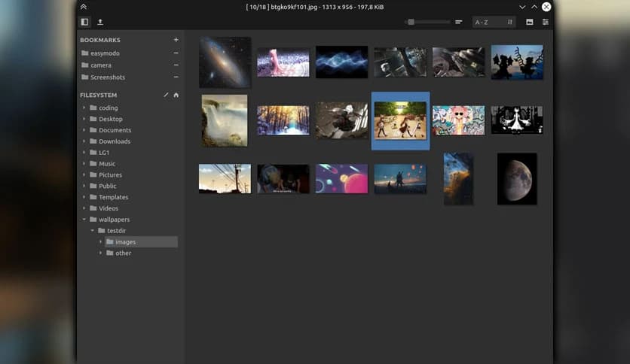The image size is (630, 364).
Task: Open the waterfall painting thumbnail
Action: tap(225, 120)
